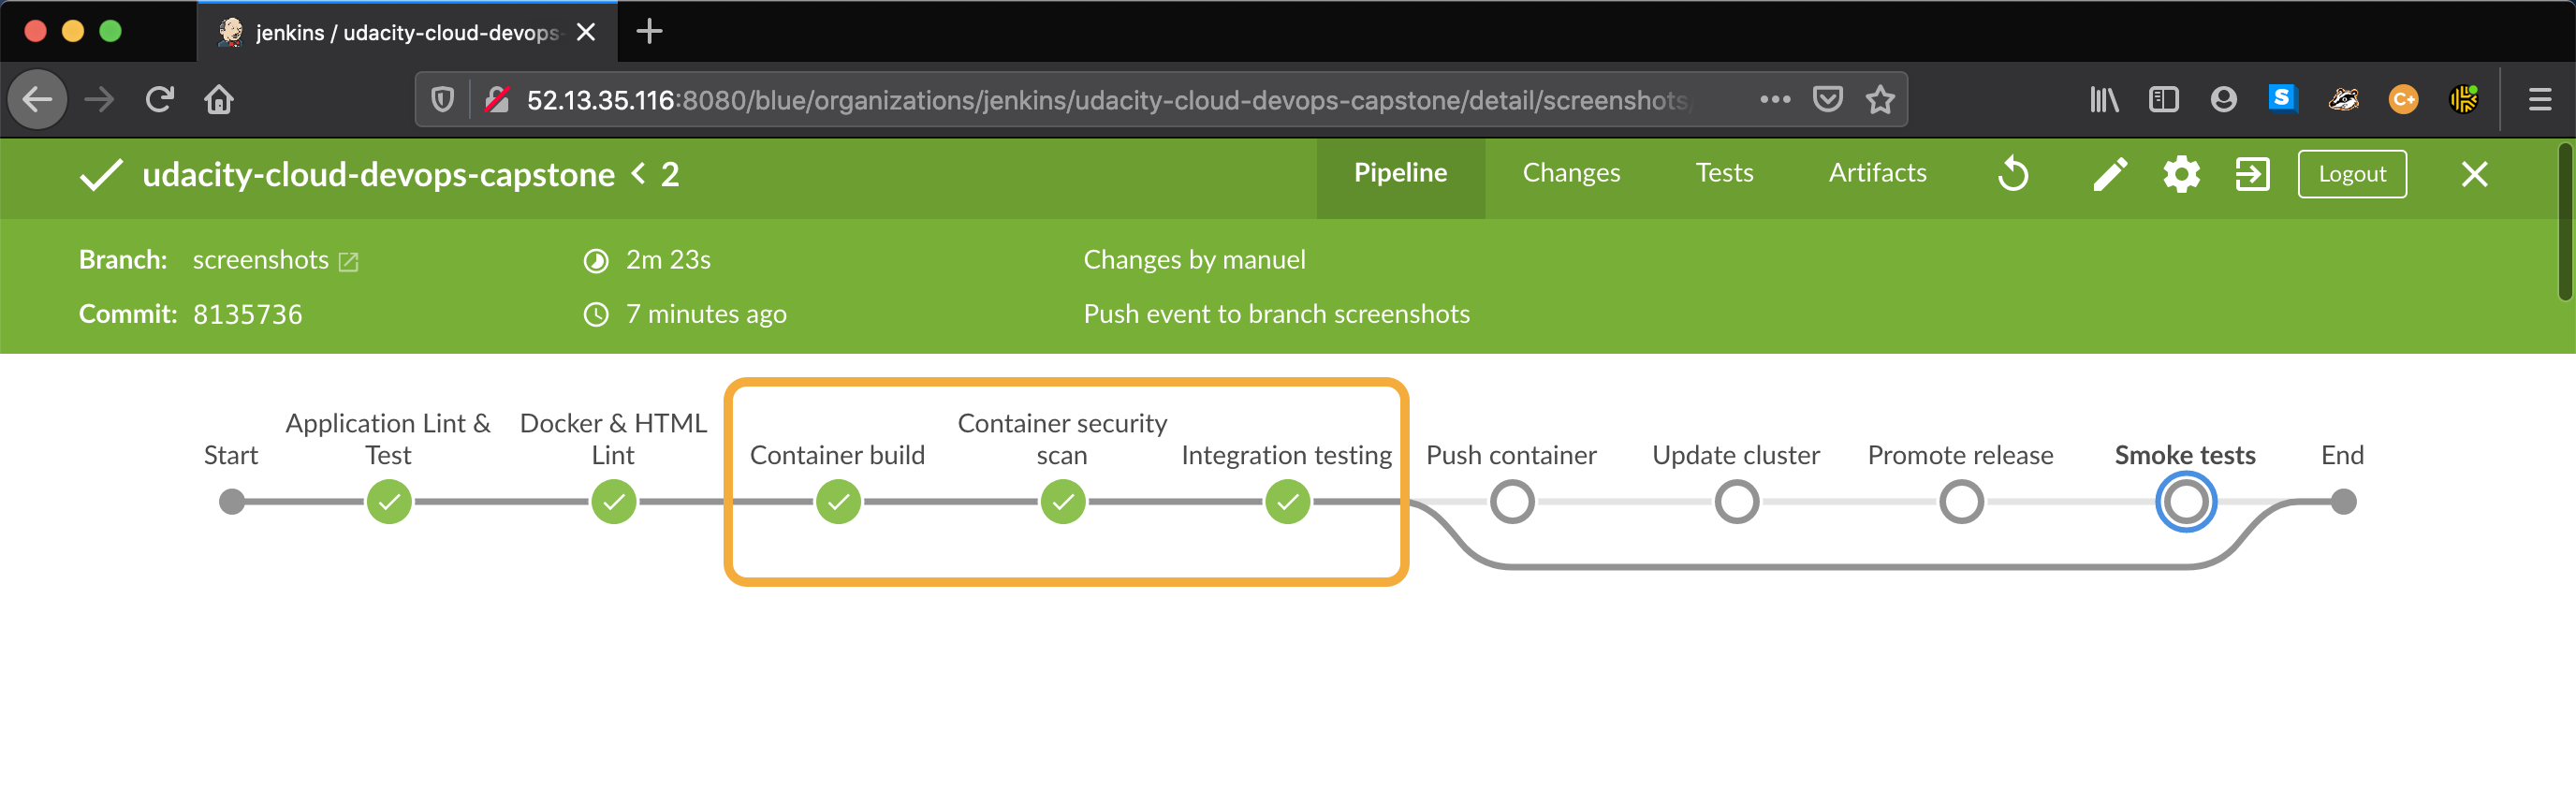Close the run details with X icon

2474,174
